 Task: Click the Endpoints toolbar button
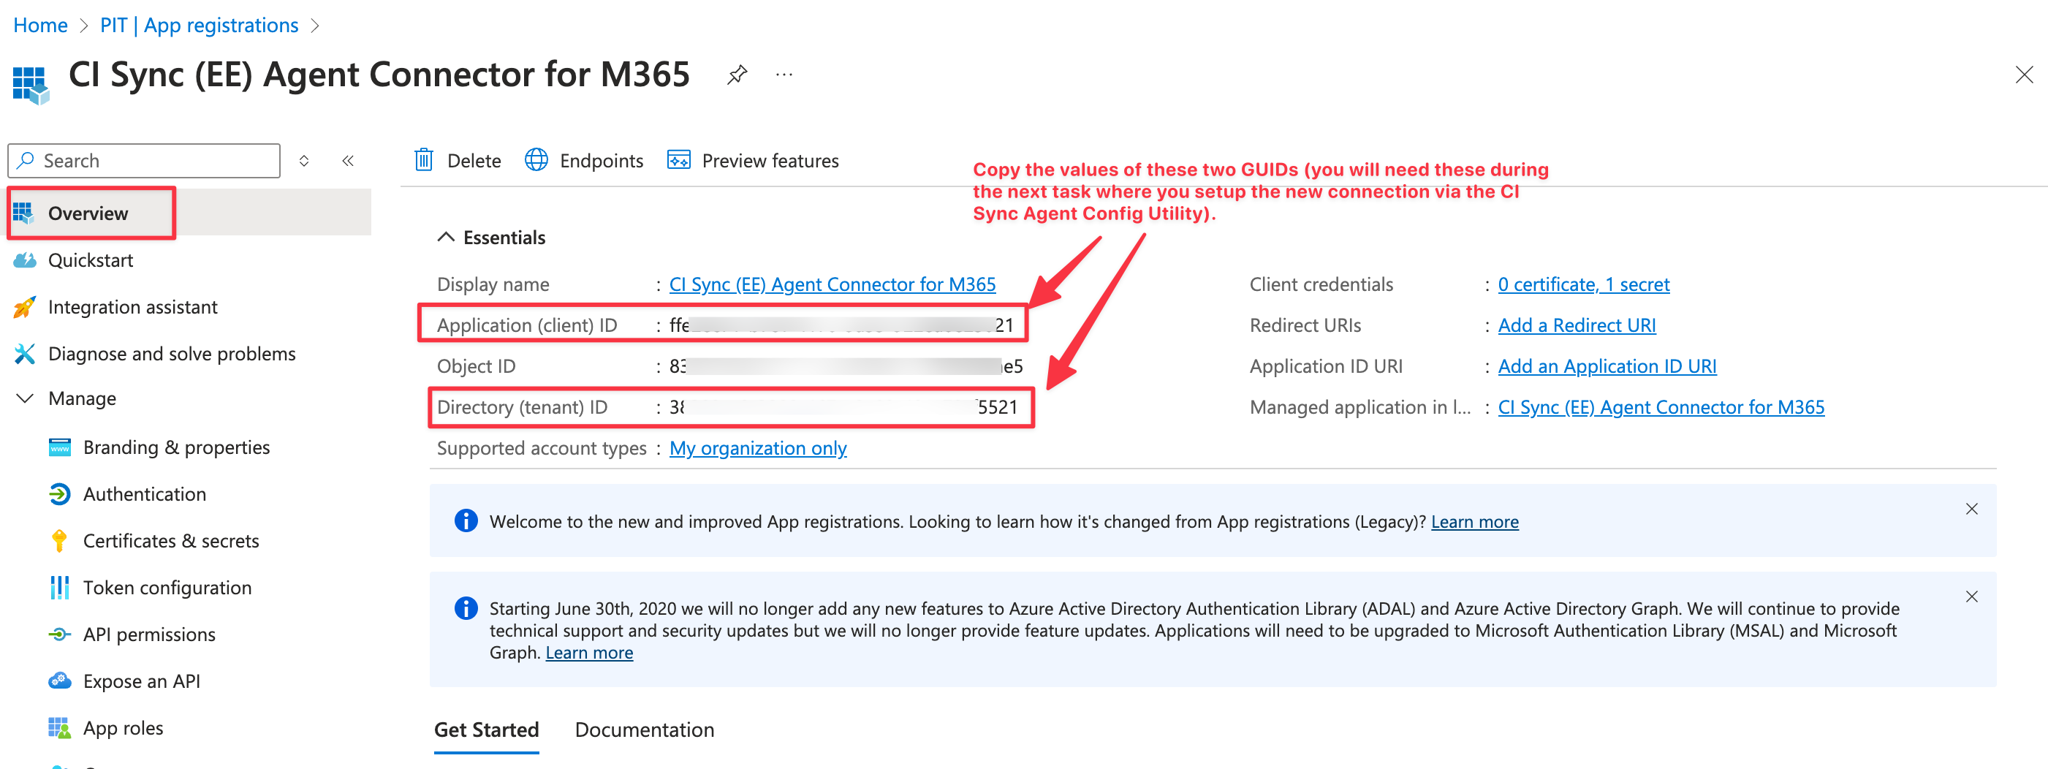pos(583,161)
